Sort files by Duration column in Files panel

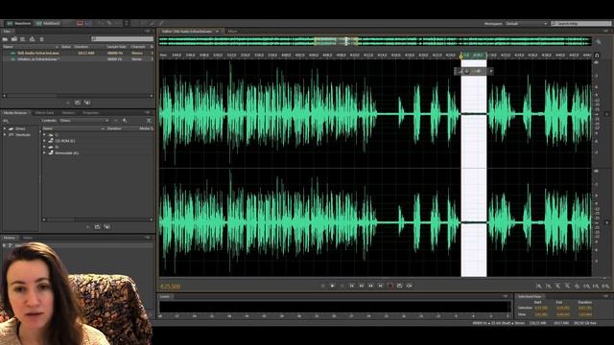point(81,47)
